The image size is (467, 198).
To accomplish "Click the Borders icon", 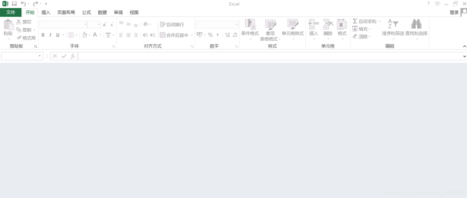I will pos(71,35).
